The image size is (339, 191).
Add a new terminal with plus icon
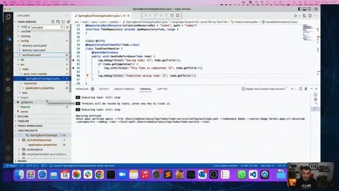[x=292, y=89]
